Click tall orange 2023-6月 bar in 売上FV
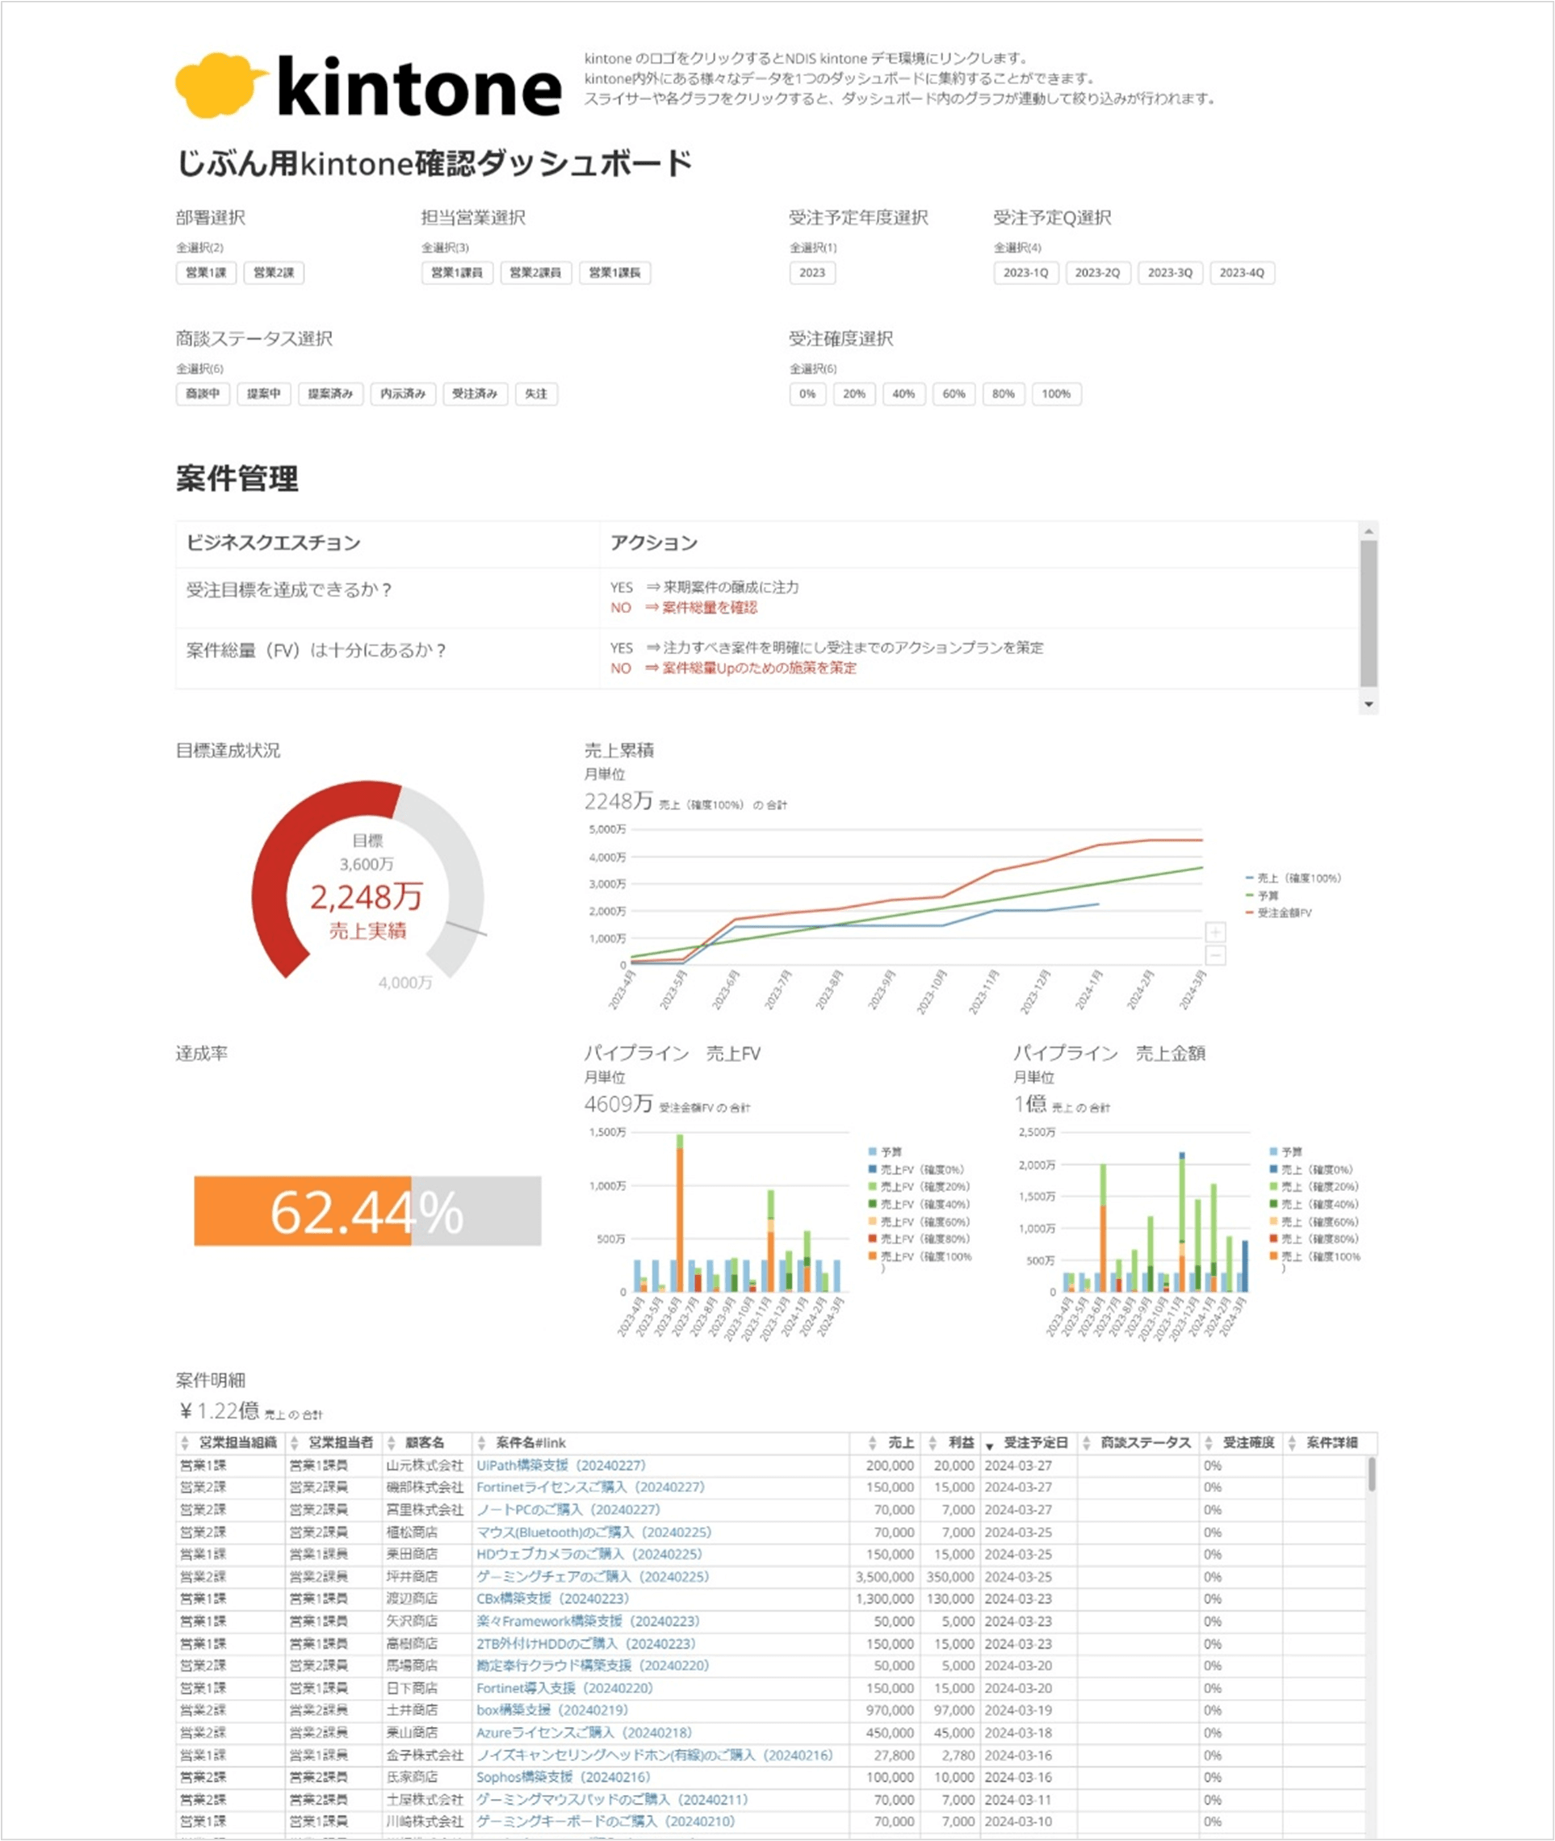Image resolution: width=1555 pixels, height=1841 pixels. 680,1220
